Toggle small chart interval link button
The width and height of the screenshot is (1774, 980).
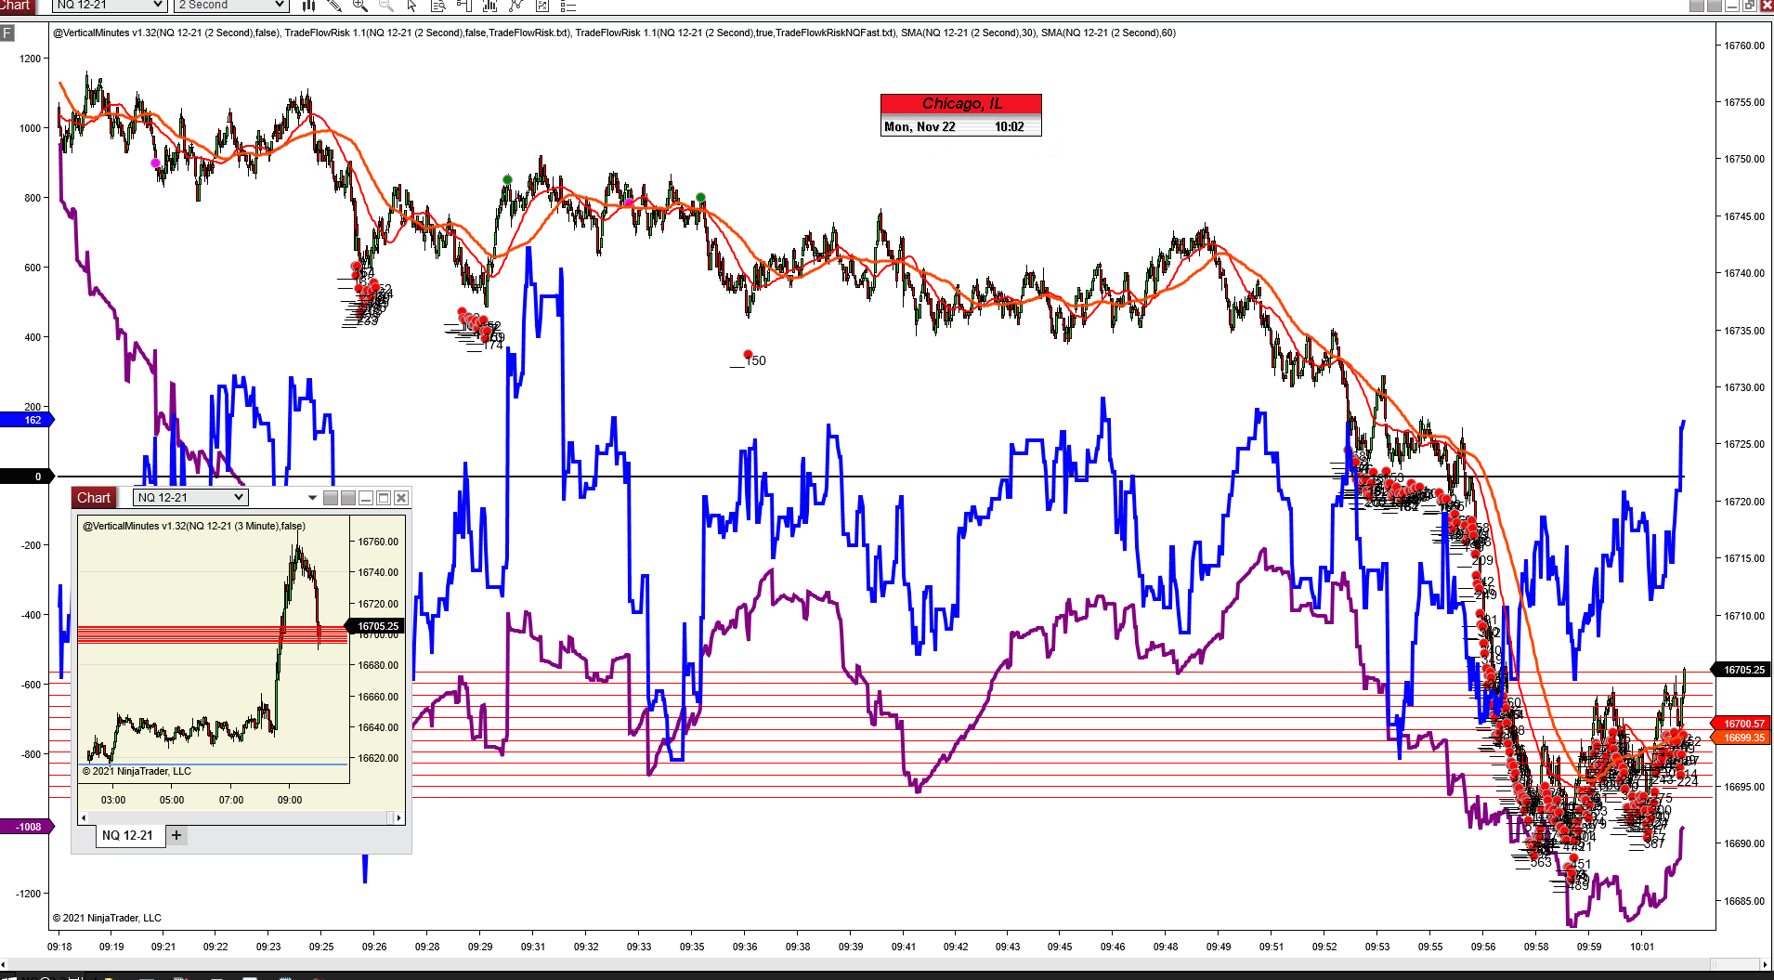click(348, 498)
